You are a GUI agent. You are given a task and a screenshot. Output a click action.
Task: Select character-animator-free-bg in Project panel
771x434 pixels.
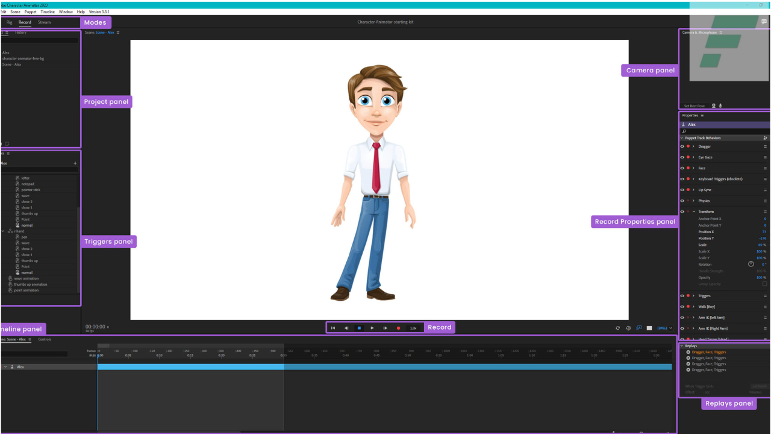[23, 58]
